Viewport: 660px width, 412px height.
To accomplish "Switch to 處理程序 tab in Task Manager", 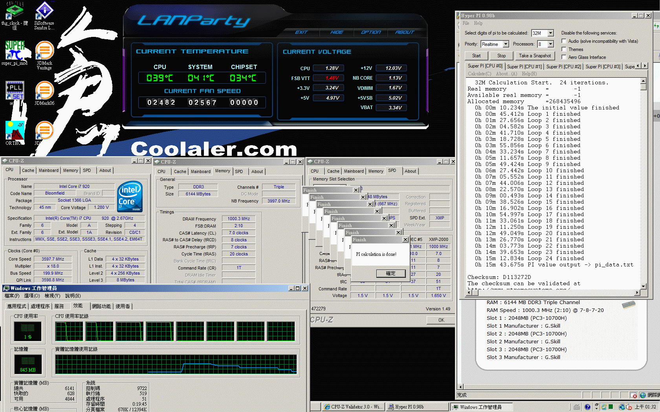I will pyautogui.click(x=40, y=306).
